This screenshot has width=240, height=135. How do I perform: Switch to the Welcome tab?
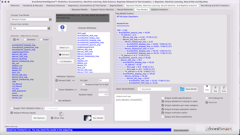(x=15, y=6)
